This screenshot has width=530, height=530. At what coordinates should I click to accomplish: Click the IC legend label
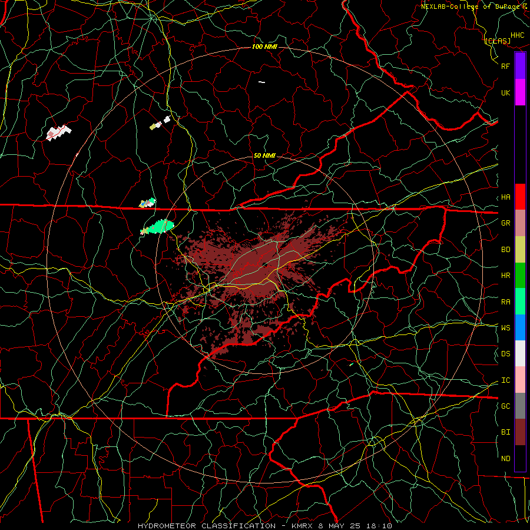point(506,380)
